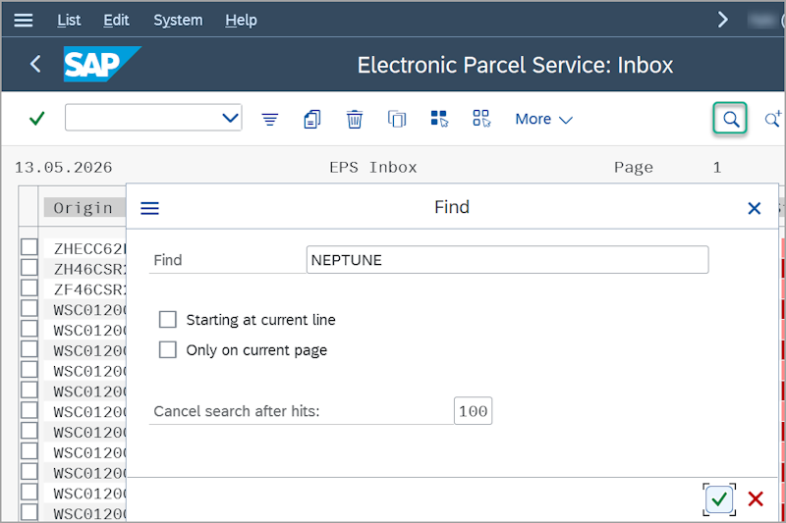Open the hamburger main menu
This screenshot has height=523, width=786.
[23, 20]
